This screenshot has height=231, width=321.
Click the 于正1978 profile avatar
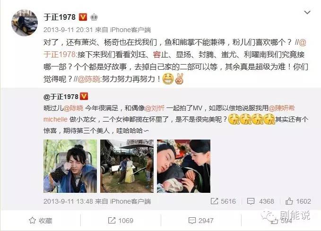click(x=25, y=23)
